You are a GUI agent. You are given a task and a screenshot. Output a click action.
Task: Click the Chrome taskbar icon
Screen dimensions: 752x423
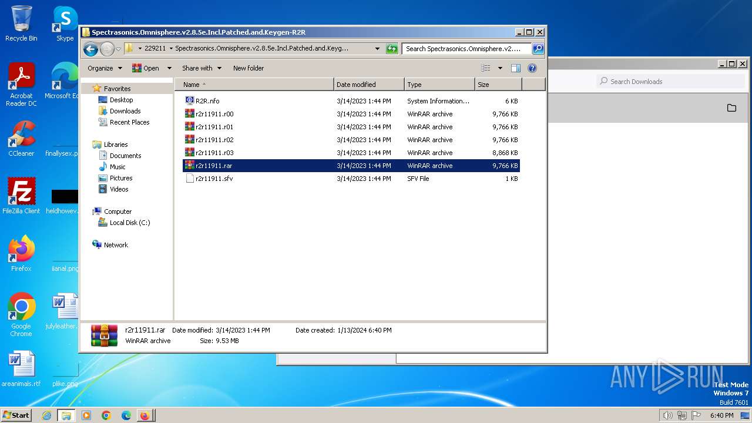(x=106, y=415)
